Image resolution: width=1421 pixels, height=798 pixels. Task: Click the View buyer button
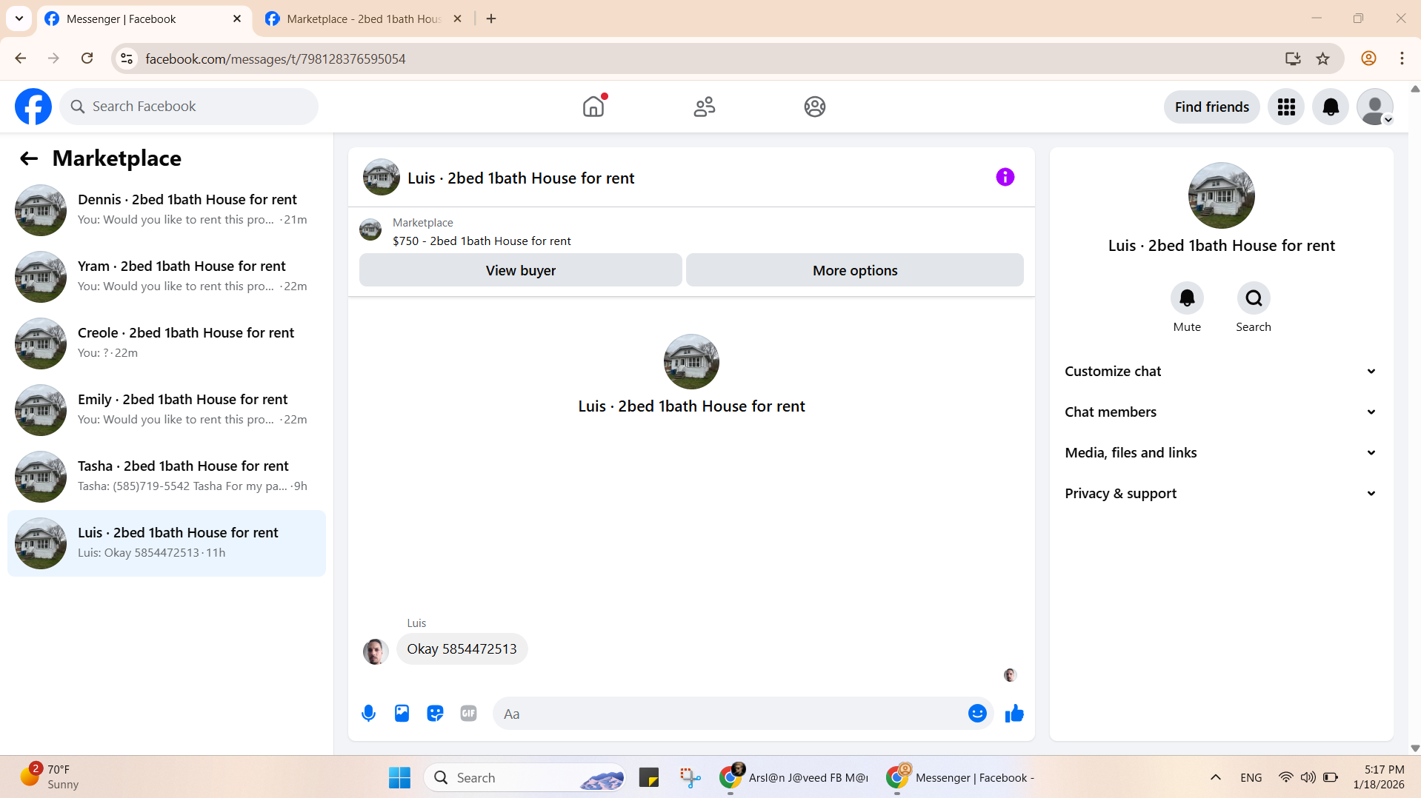point(520,270)
